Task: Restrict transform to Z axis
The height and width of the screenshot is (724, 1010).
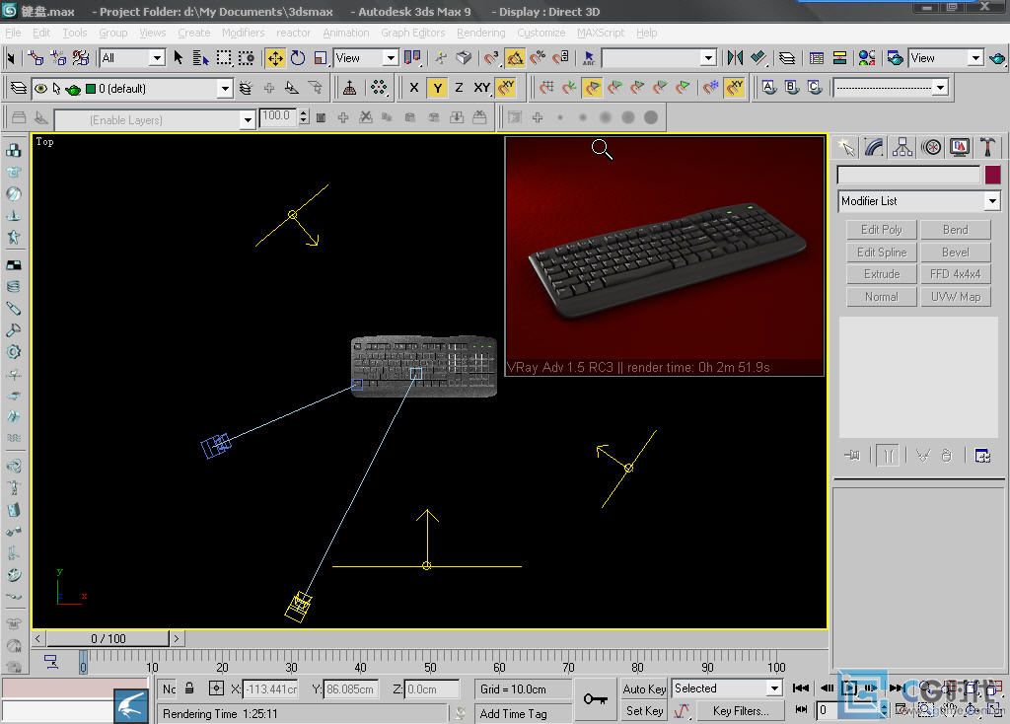Action: 460,88
